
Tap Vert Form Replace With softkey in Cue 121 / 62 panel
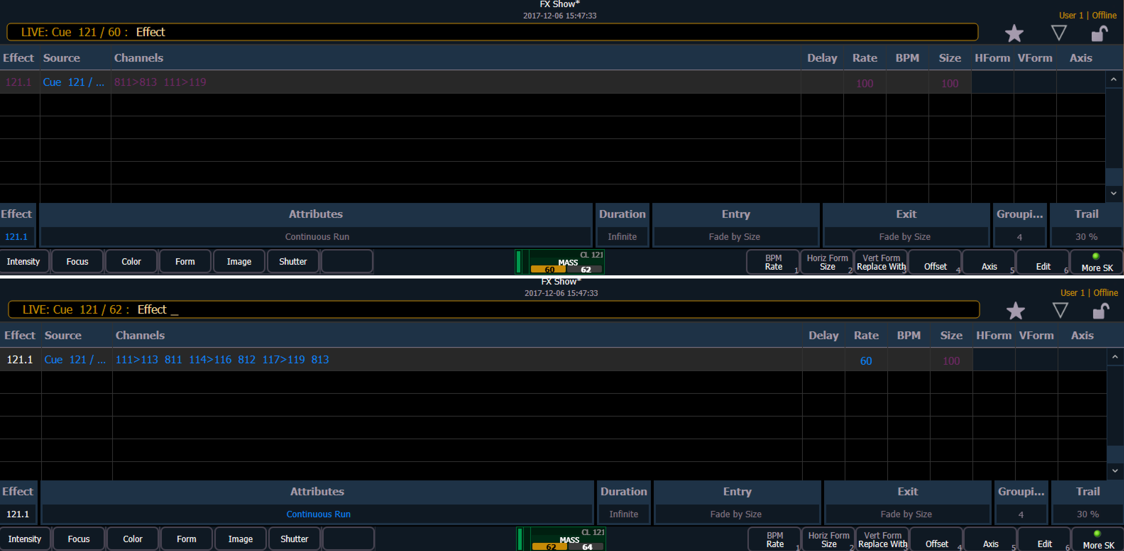(882, 540)
